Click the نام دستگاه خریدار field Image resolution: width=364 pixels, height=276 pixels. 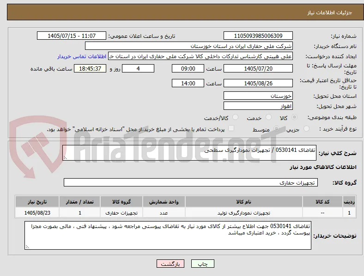(x=189, y=46)
